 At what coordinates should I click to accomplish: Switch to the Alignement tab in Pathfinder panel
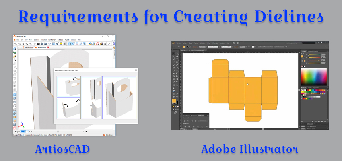pos(194,116)
